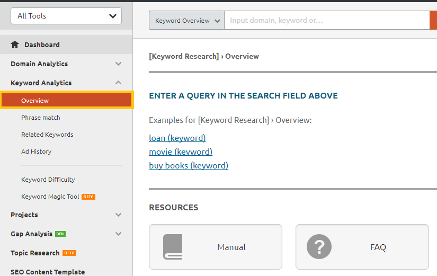
Task: Click the '[Keyword Research] › Overview' breadcrumb text
Action: [204, 56]
